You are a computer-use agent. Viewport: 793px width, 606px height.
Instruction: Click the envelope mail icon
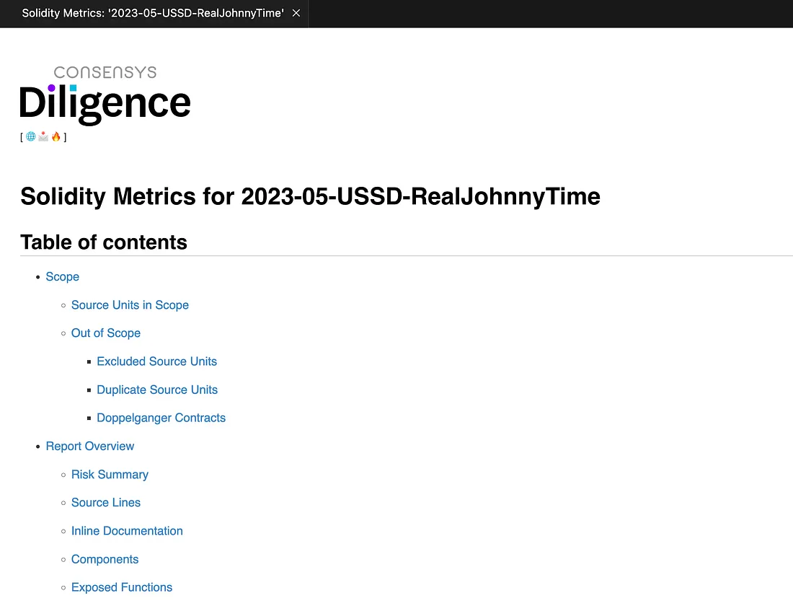coord(43,136)
